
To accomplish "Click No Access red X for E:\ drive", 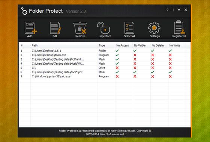I will coord(117,68).
